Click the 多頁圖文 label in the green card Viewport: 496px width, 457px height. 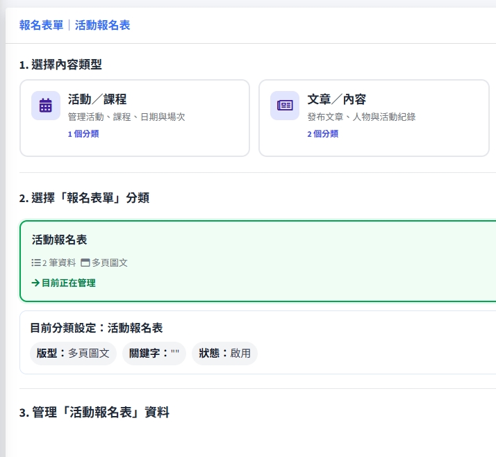(x=110, y=263)
